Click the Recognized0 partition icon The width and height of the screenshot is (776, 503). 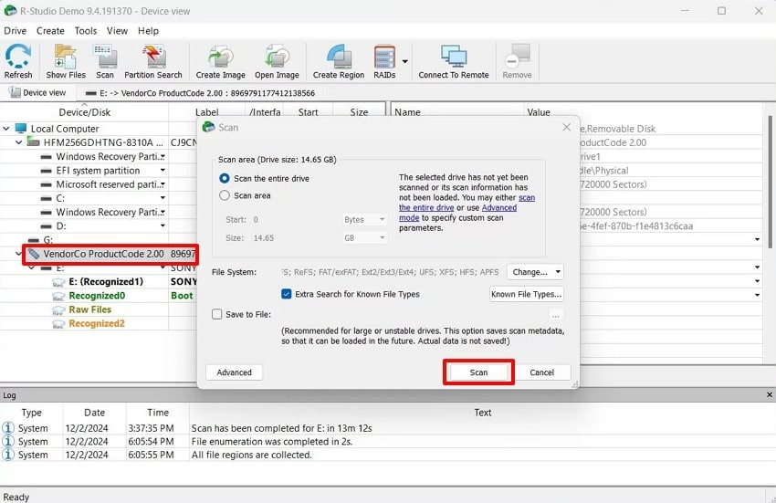pos(58,296)
